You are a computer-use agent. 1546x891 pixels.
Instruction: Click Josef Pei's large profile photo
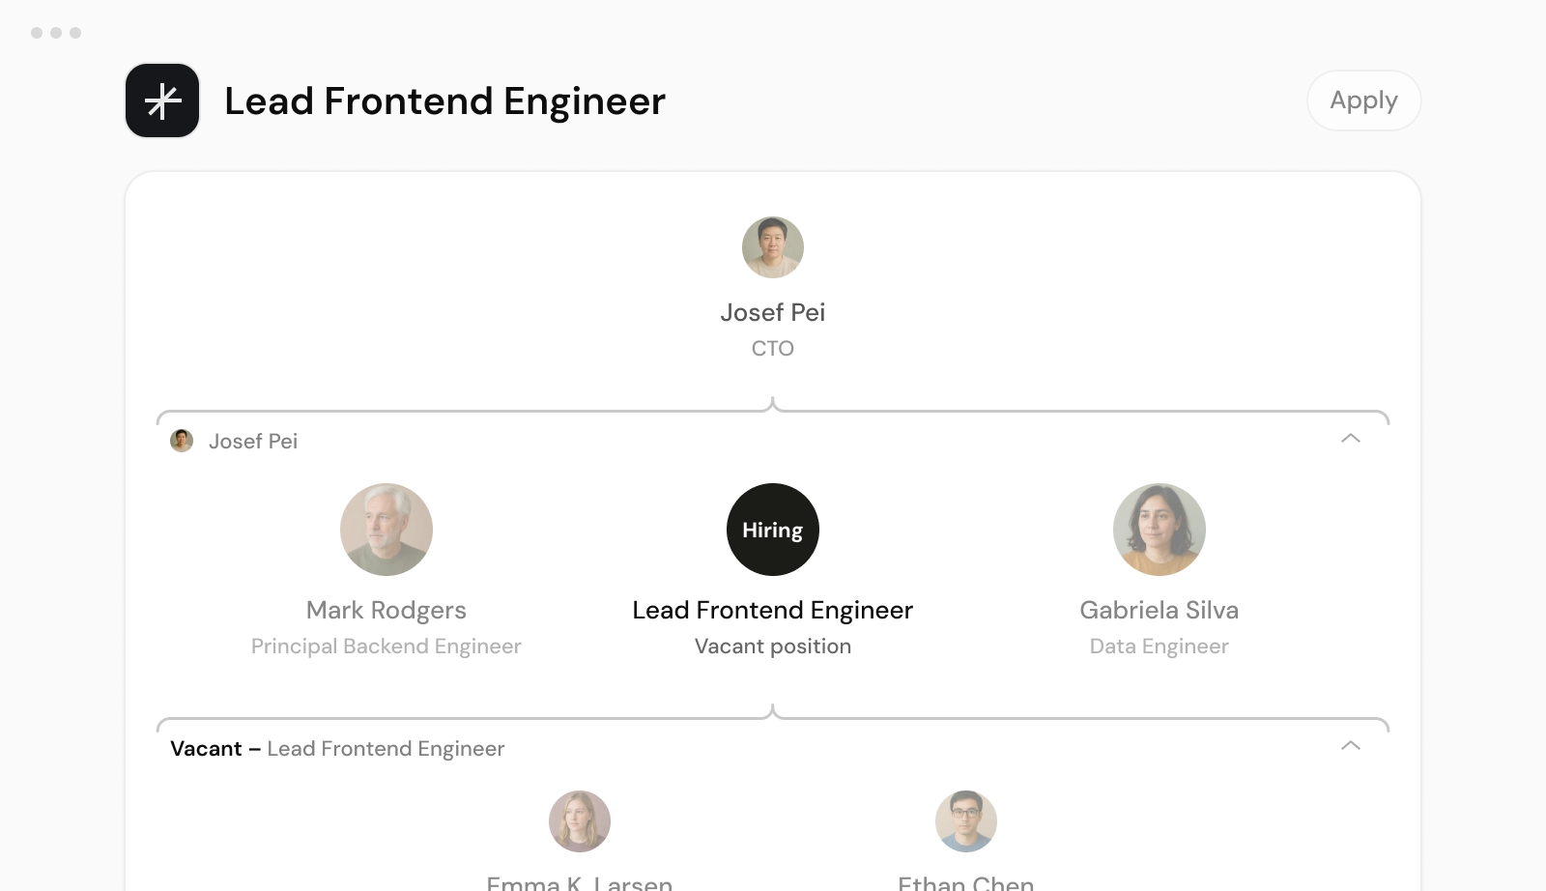pyautogui.click(x=773, y=247)
